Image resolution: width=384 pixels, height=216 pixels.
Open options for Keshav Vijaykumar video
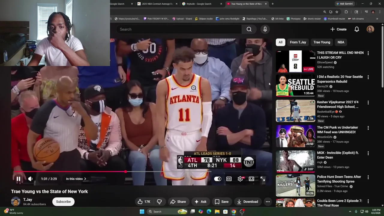(368, 103)
